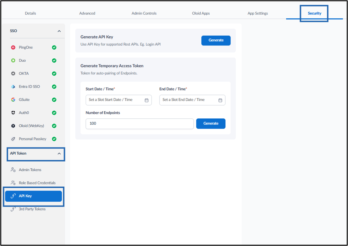Open calendar icon in End Date field
The width and height of the screenshot is (348, 246).
pyautogui.click(x=220, y=100)
